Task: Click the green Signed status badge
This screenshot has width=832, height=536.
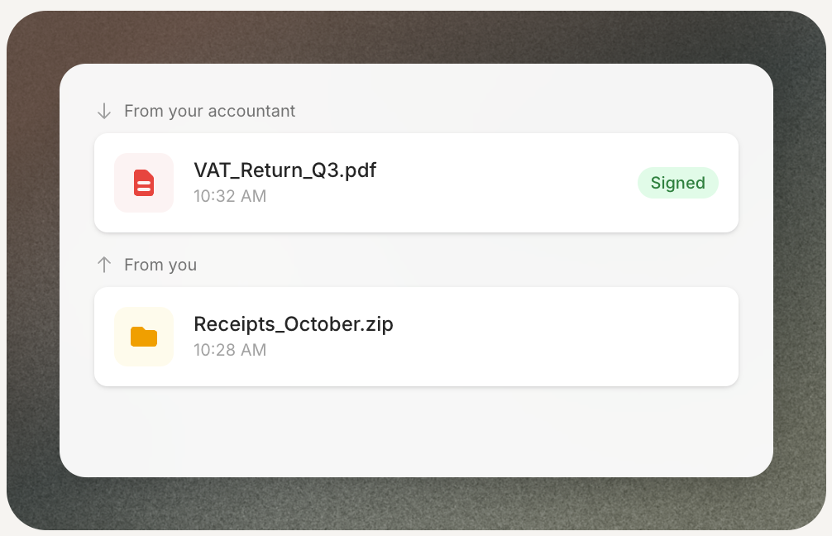Action: (677, 183)
